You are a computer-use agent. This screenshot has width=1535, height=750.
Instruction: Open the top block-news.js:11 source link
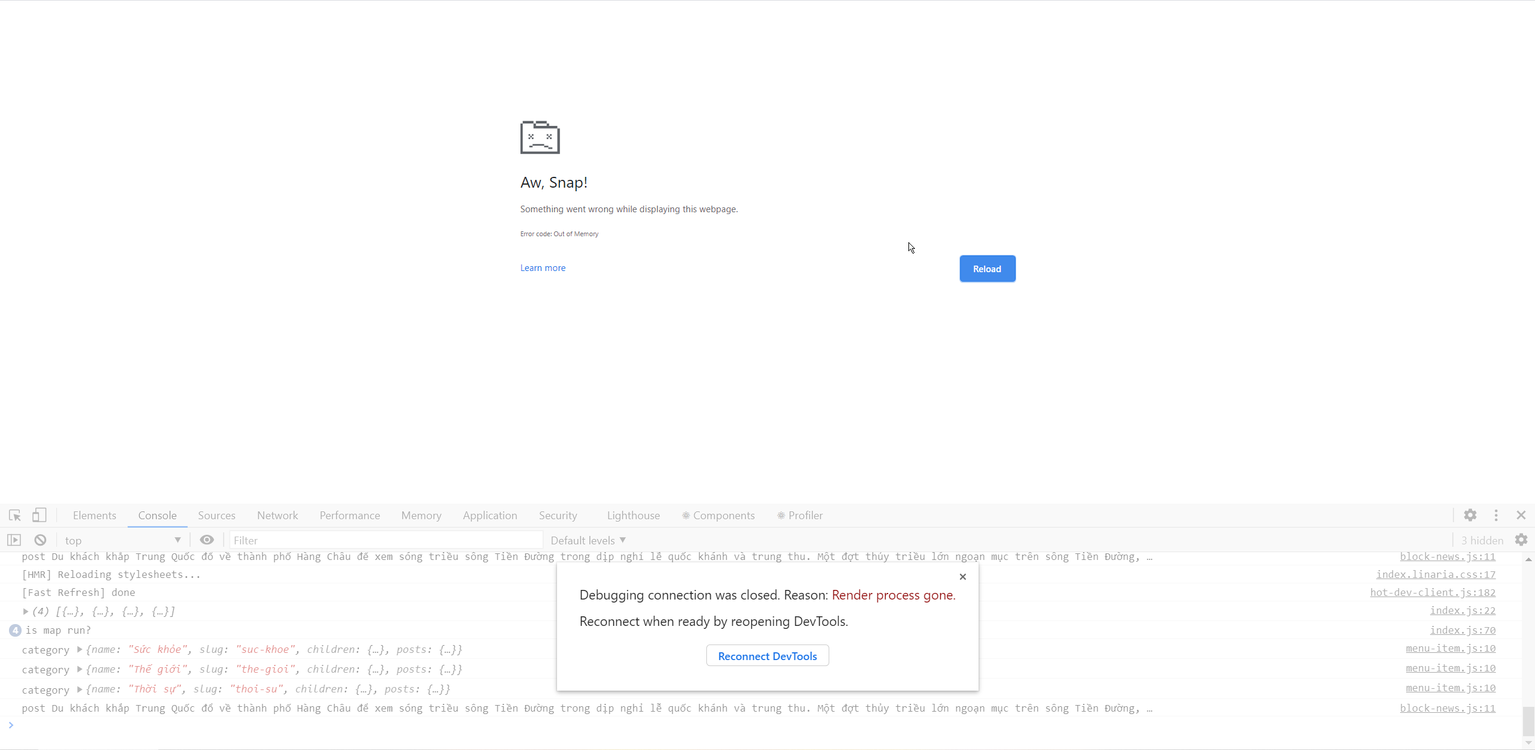point(1447,556)
